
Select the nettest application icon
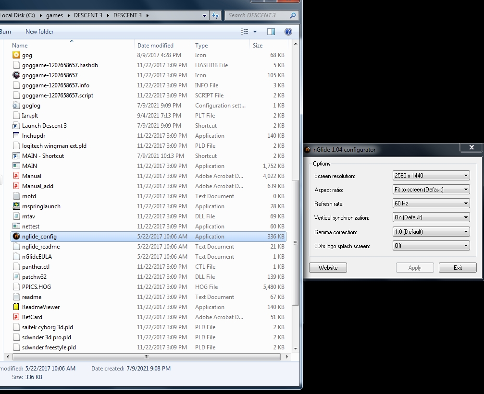coord(16,227)
